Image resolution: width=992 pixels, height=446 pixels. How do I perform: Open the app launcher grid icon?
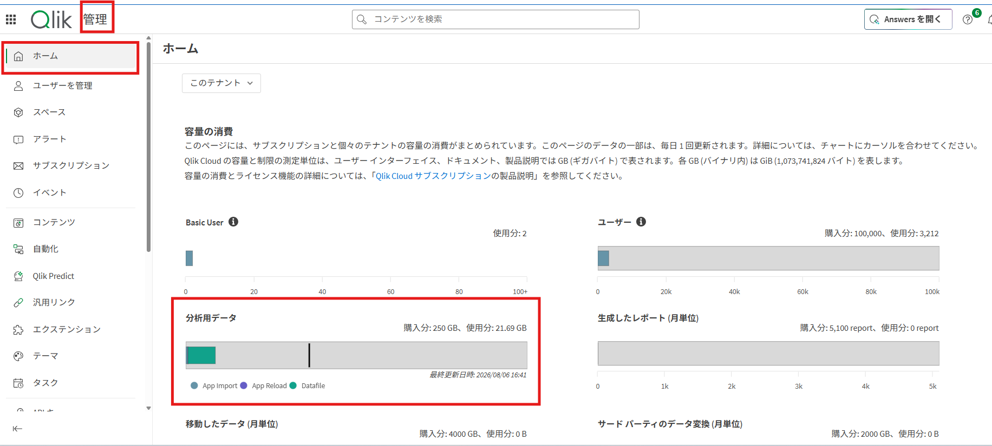coord(11,20)
